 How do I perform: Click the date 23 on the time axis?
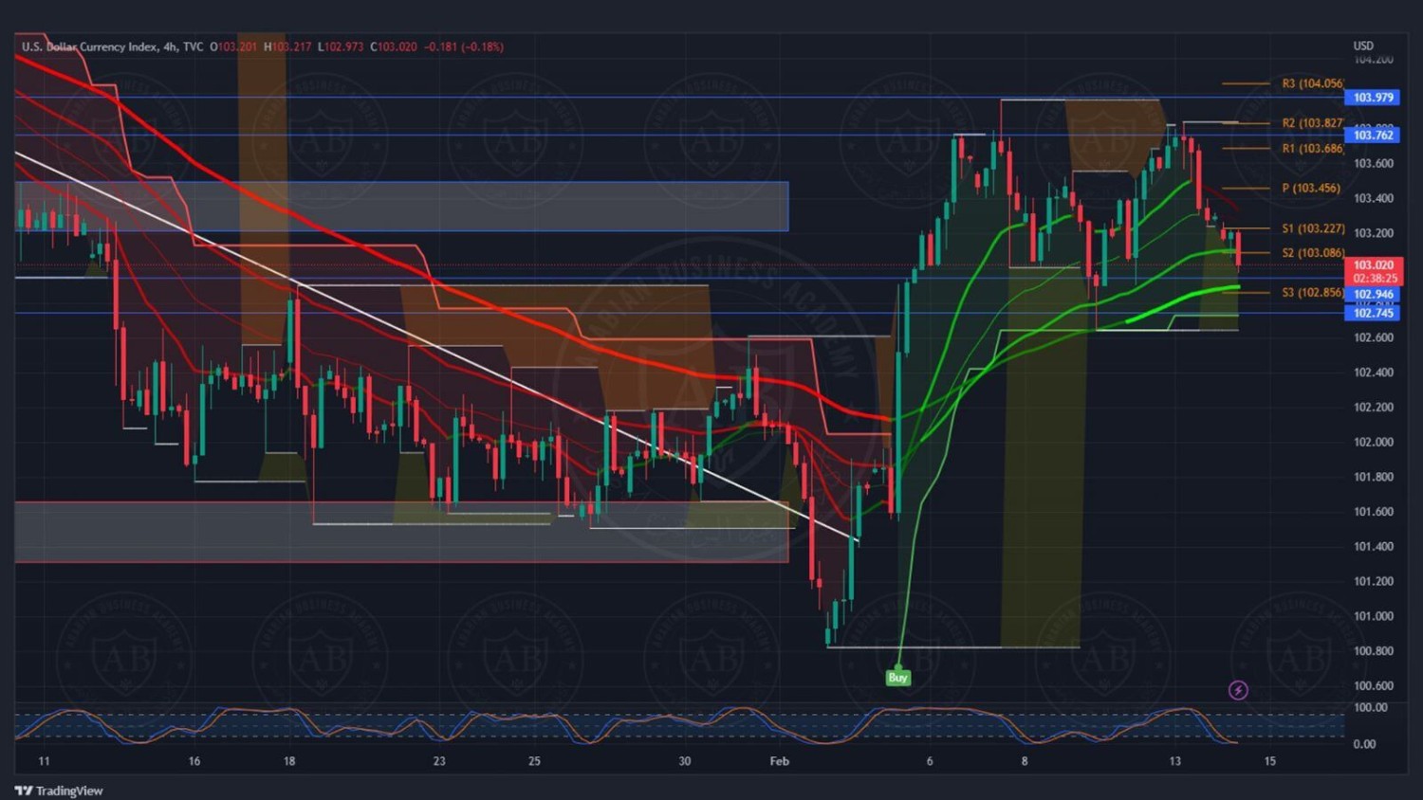click(x=439, y=761)
